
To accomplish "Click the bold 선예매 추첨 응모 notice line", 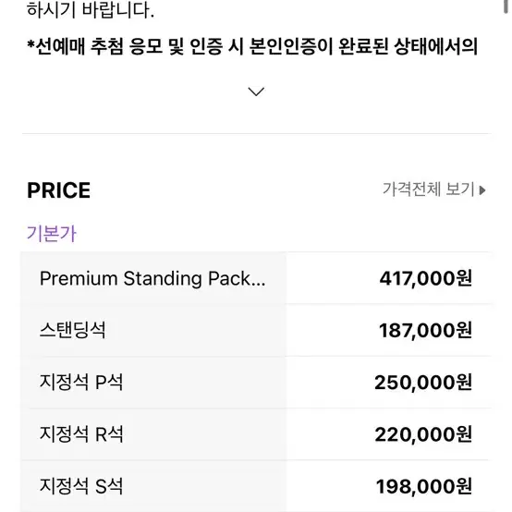I will point(252,46).
